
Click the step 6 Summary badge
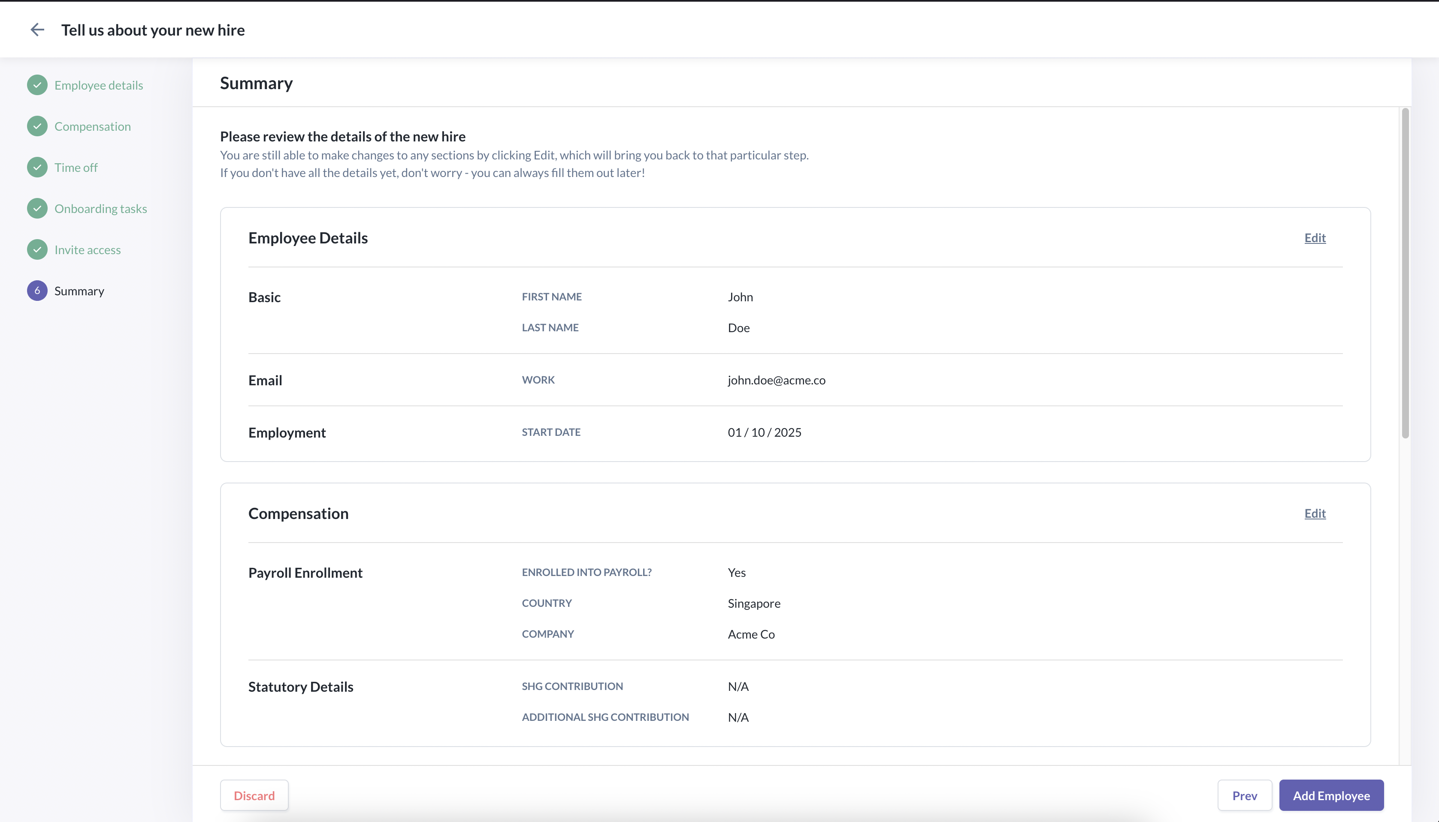point(37,291)
